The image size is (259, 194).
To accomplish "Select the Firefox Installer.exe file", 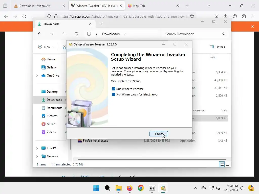I will pyautogui.click(x=95, y=141).
